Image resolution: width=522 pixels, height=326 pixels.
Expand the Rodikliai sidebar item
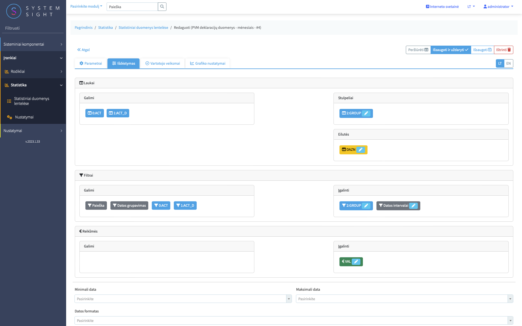(x=33, y=71)
